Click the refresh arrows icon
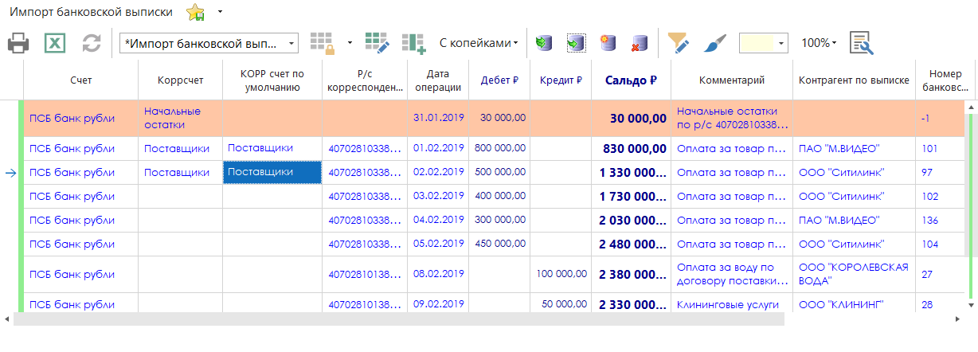 [92, 43]
